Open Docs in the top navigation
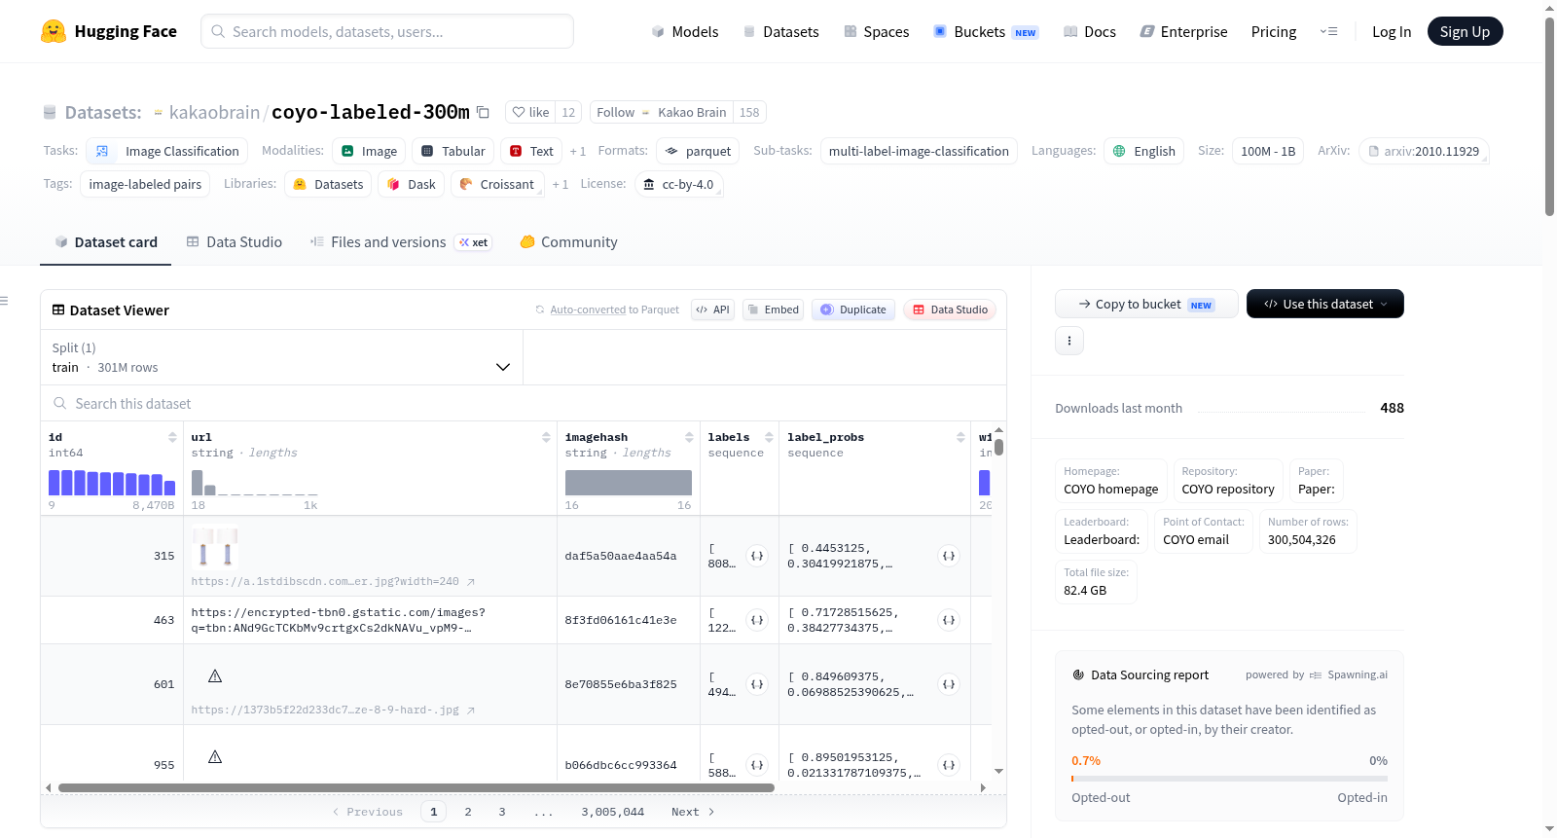The height and width of the screenshot is (838, 1557). 1090,31
